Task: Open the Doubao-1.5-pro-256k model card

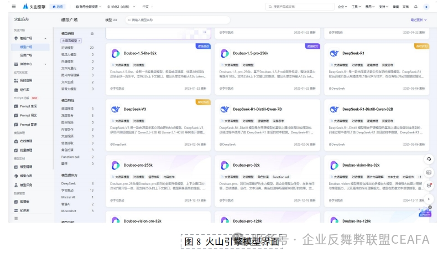Action: pos(267,69)
